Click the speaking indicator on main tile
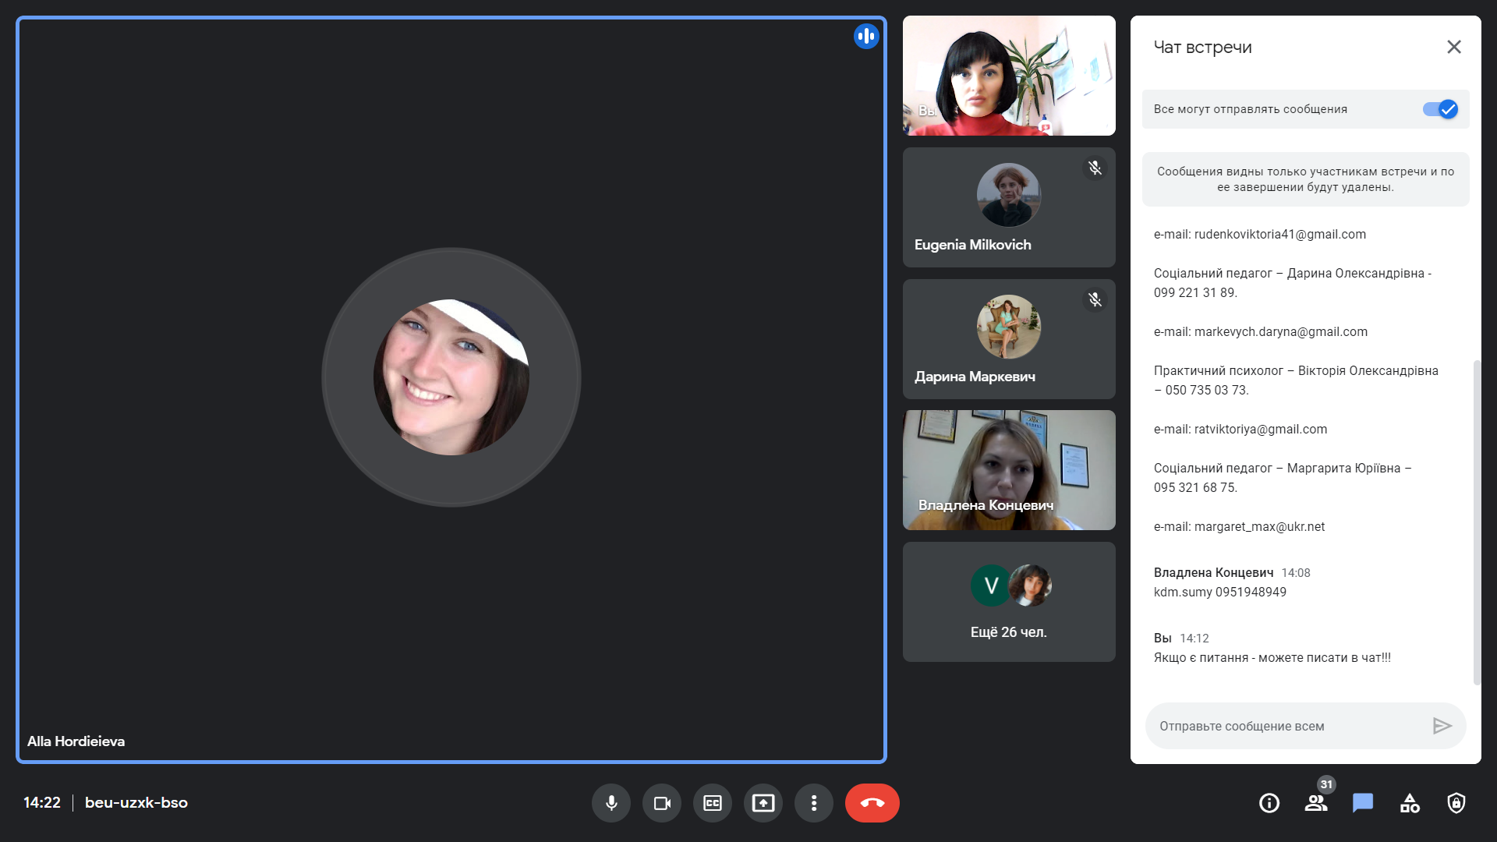 coord(866,36)
